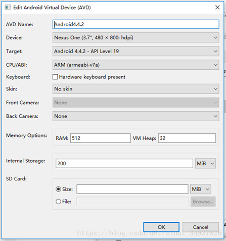Screen dimensions: 226x241
Task: Open the SD Card size MiB unit dropdown
Action: tap(201, 189)
